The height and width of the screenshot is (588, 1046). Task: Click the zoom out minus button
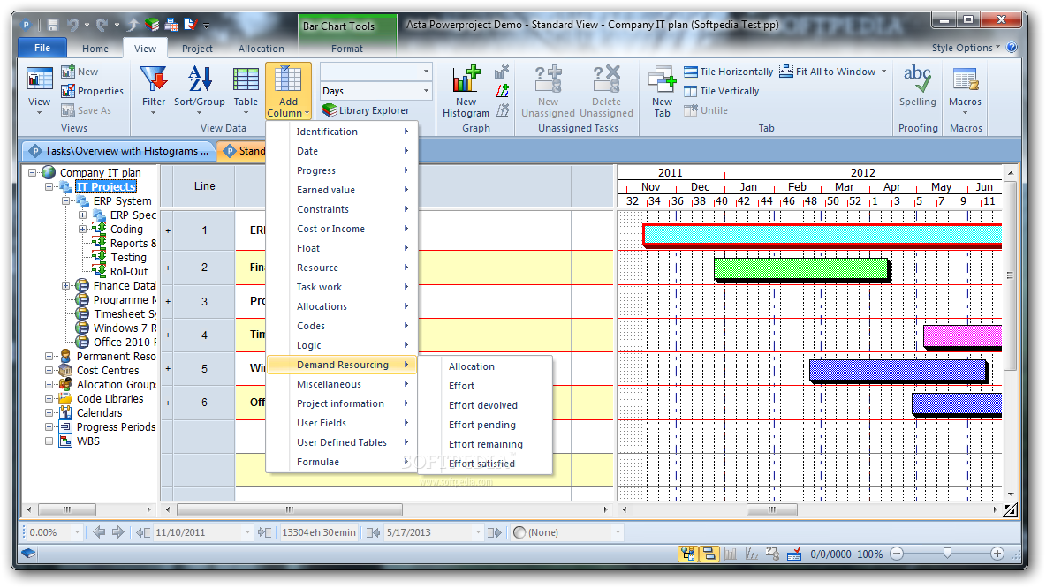click(897, 554)
